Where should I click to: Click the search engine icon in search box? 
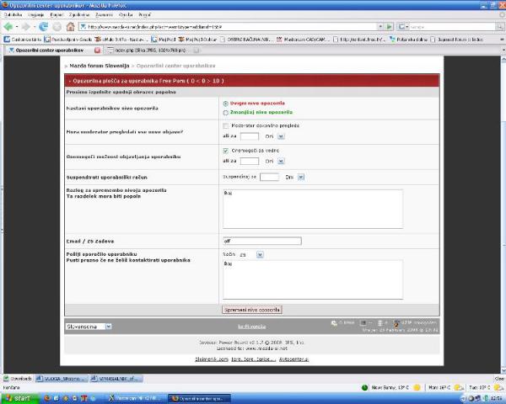click(x=400, y=26)
